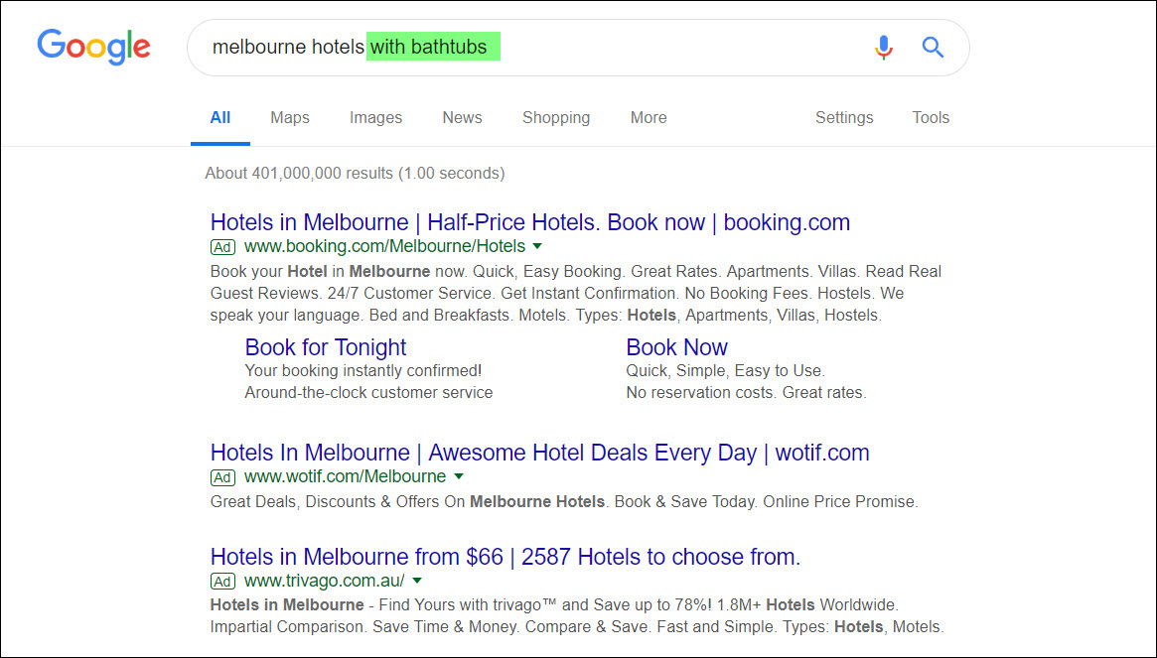Viewport: 1157px width, 658px height.
Task: Open the wotif.com Awesome Hotel Deals result
Action: pyautogui.click(x=539, y=453)
